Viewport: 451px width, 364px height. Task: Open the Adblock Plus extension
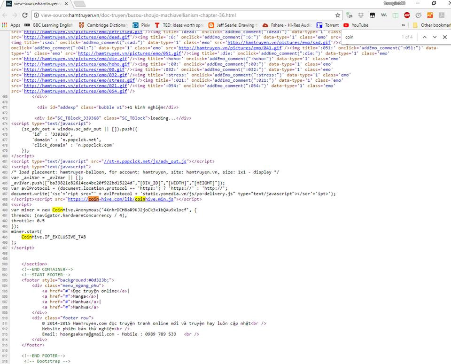[407, 15]
